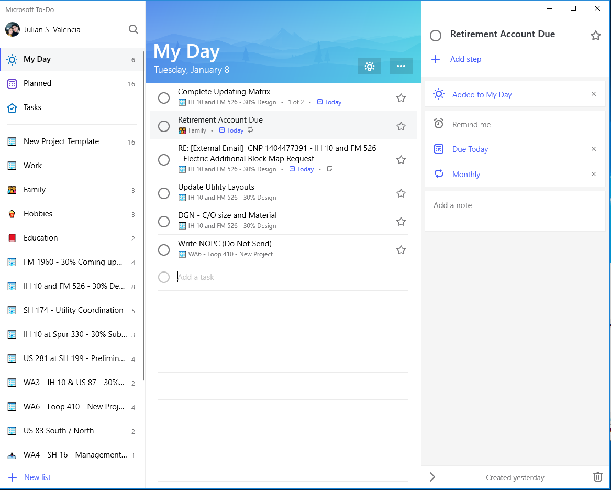611x490 pixels.
Task: Open FM 1960 - 30% Coming up list
Action: 72,262
